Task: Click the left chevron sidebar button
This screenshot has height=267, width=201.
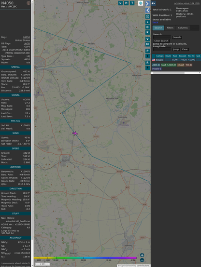Action: (147, 11)
